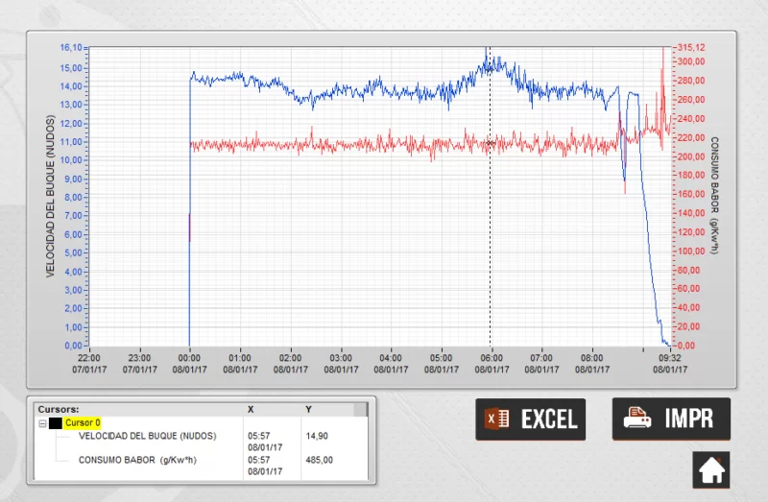Click the cursor crosshair on the red consumption line

click(x=490, y=143)
